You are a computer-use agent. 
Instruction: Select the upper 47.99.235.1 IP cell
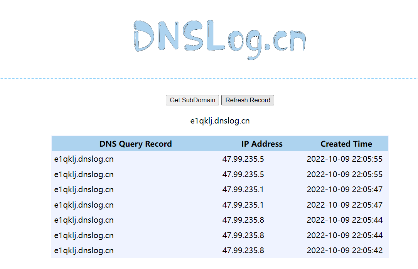click(x=243, y=189)
